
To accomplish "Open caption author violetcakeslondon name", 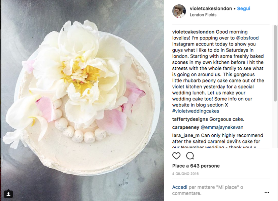I will click(193, 32).
